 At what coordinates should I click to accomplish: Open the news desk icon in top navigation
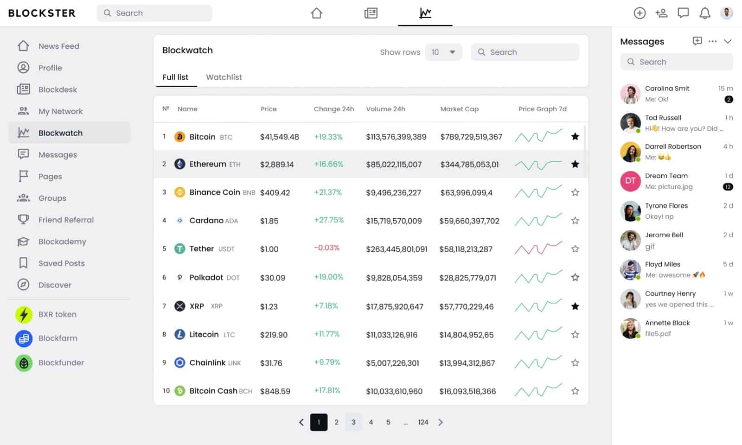(x=371, y=13)
